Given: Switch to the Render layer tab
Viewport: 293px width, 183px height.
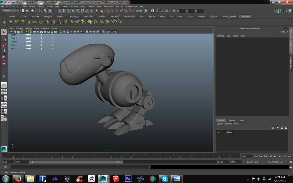Looking at the screenshot, I should tap(232, 120).
